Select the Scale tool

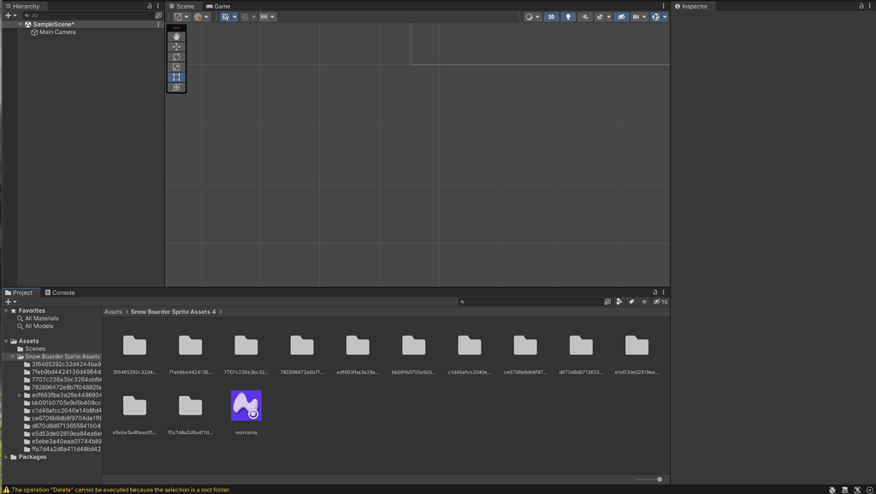pyautogui.click(x=175, y=67)
